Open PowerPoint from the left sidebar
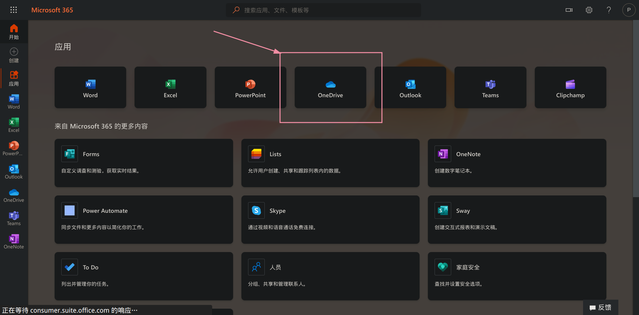639x315 pixels. 14,149
